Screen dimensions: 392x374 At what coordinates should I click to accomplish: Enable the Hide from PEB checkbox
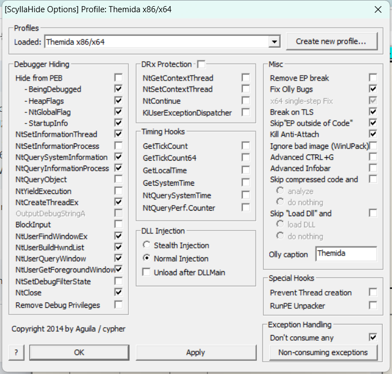click(x=118, y=77)
